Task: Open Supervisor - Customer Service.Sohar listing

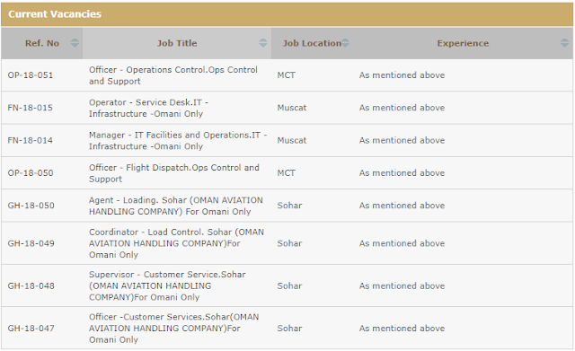Action: coord(167,285)
